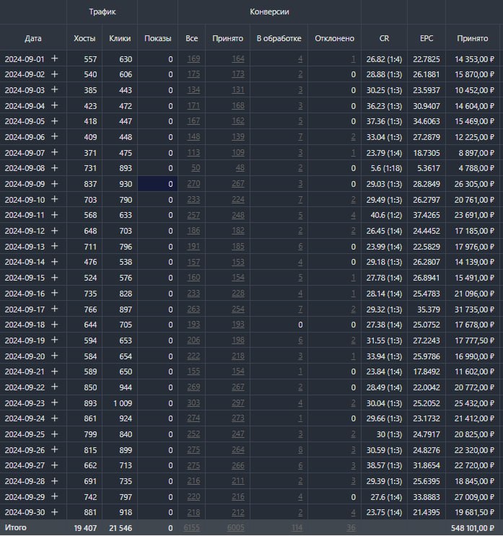
Task: Click plus icon beside 2024-09-29
Action: pyautogui.click(x=54, y=496)
